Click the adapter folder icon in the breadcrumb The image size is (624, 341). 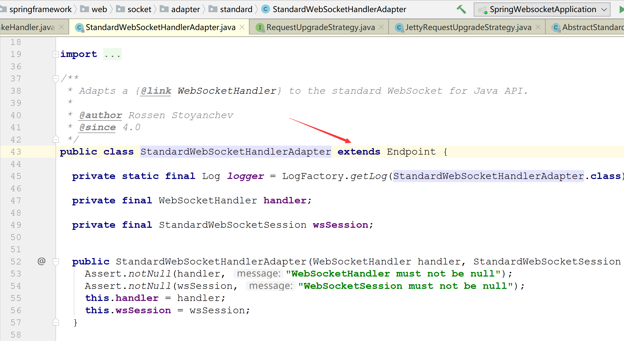(164, 10)
